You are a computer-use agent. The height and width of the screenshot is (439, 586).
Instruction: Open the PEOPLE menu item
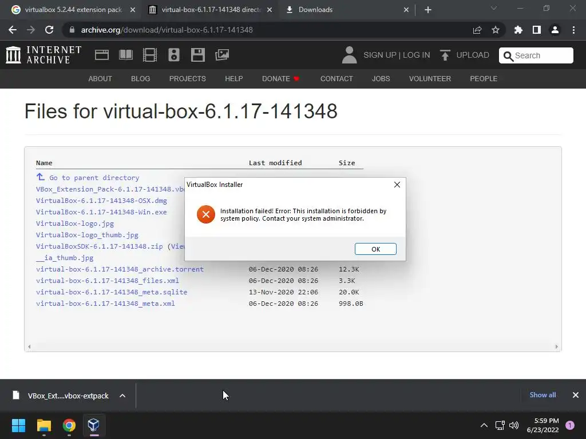(x=484, y=79)
